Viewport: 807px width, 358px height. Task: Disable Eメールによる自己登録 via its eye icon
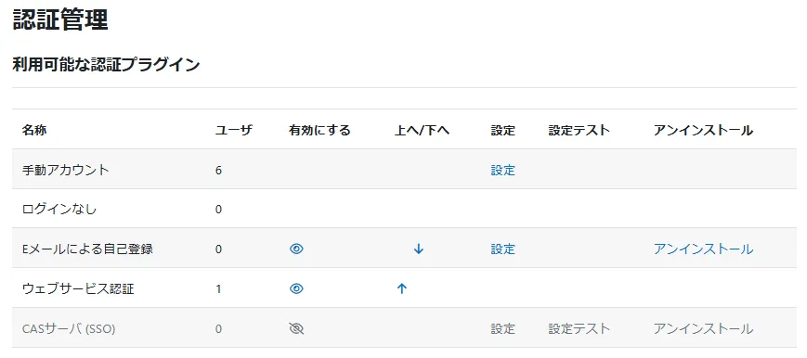point(296,249)
